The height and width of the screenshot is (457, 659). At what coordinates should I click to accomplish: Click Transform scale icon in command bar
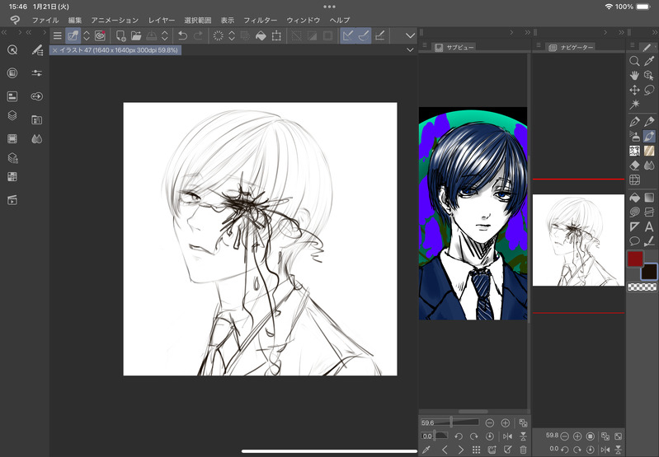click(276, 35)
